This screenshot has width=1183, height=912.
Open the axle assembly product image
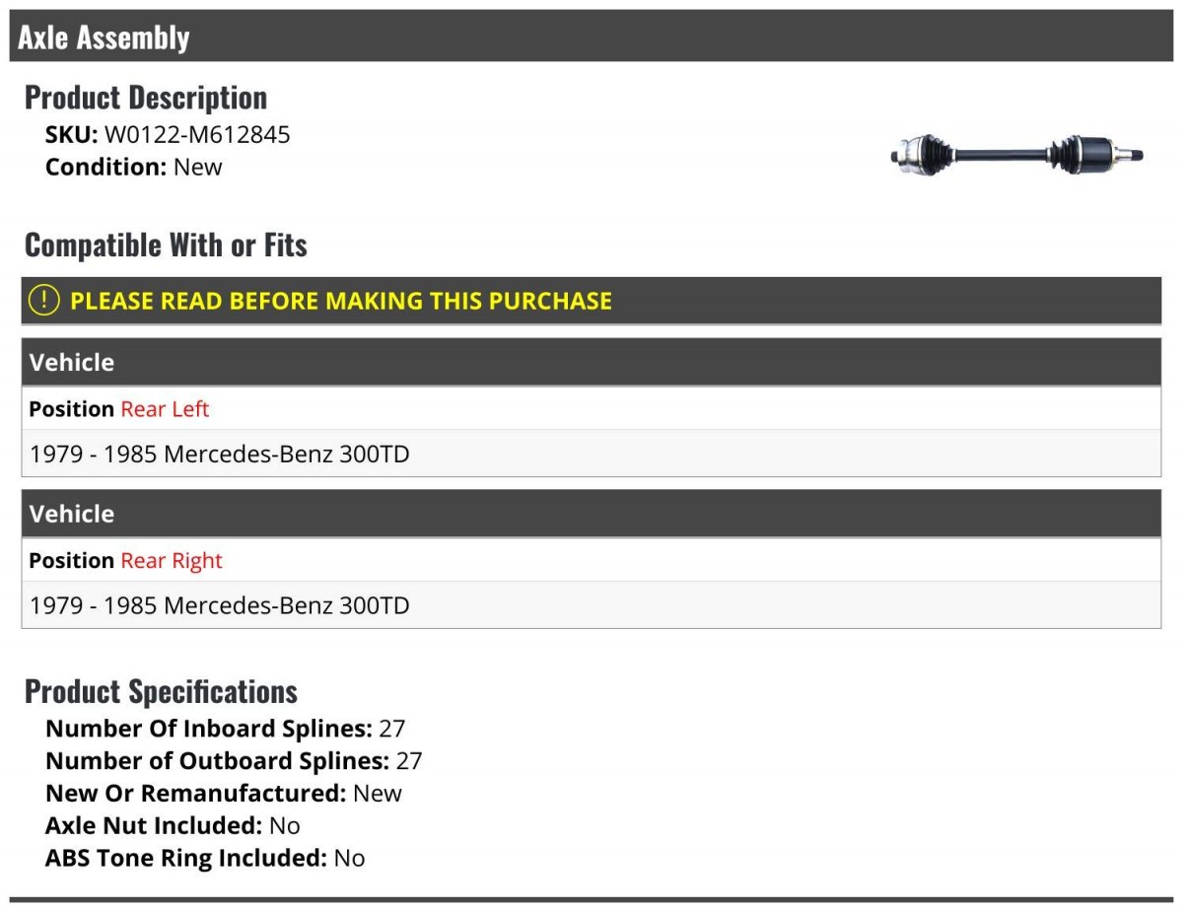[1016, 156]
